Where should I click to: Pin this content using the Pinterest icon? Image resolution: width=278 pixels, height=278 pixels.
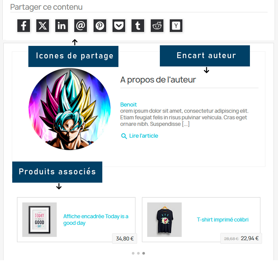[100, 26]
